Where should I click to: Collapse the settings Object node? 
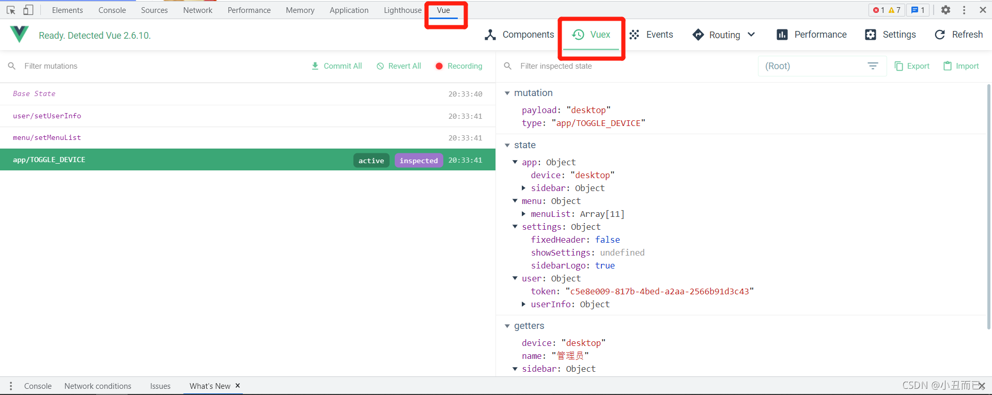point(515,227)
